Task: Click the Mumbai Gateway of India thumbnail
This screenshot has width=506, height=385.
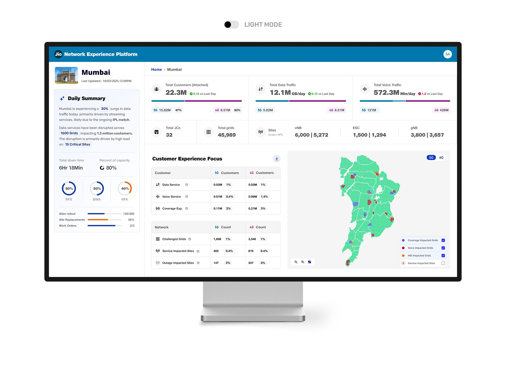Action: (x=66, y=76)
